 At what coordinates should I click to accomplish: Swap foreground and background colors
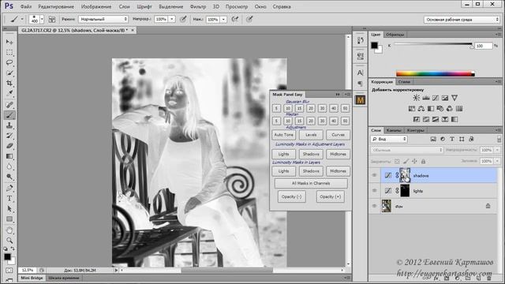coord(13,248)
